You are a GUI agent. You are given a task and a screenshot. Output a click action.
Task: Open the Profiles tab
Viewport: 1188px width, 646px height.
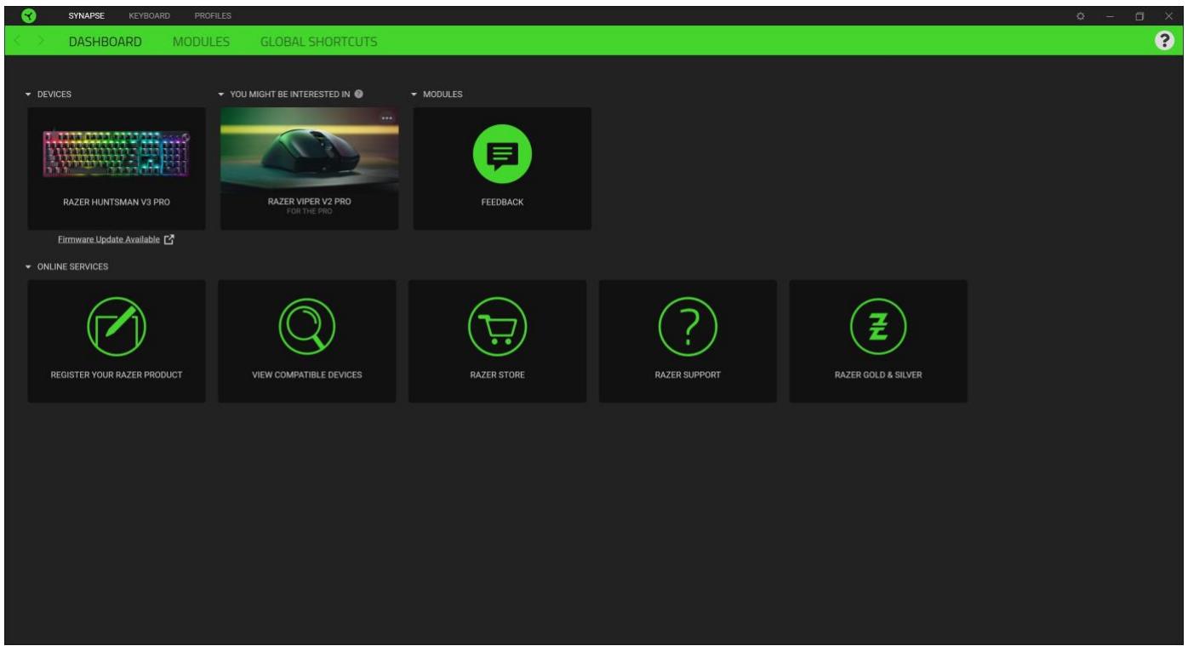click(x=213, y=16)
